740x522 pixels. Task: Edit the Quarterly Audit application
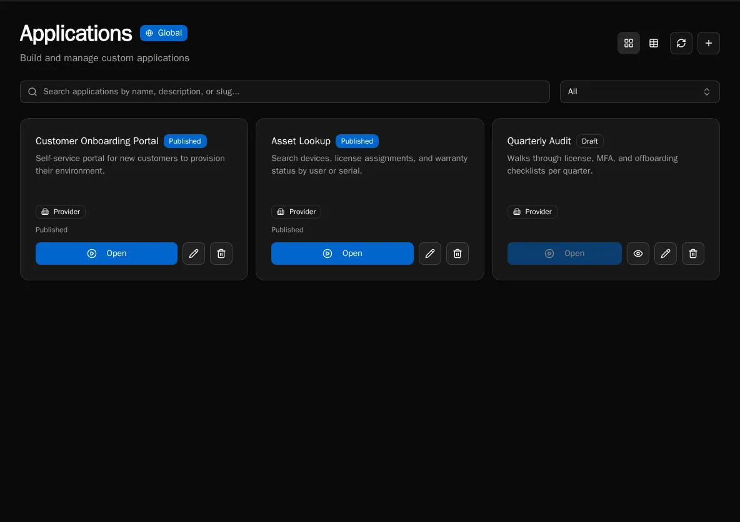[x=666, y=254]
